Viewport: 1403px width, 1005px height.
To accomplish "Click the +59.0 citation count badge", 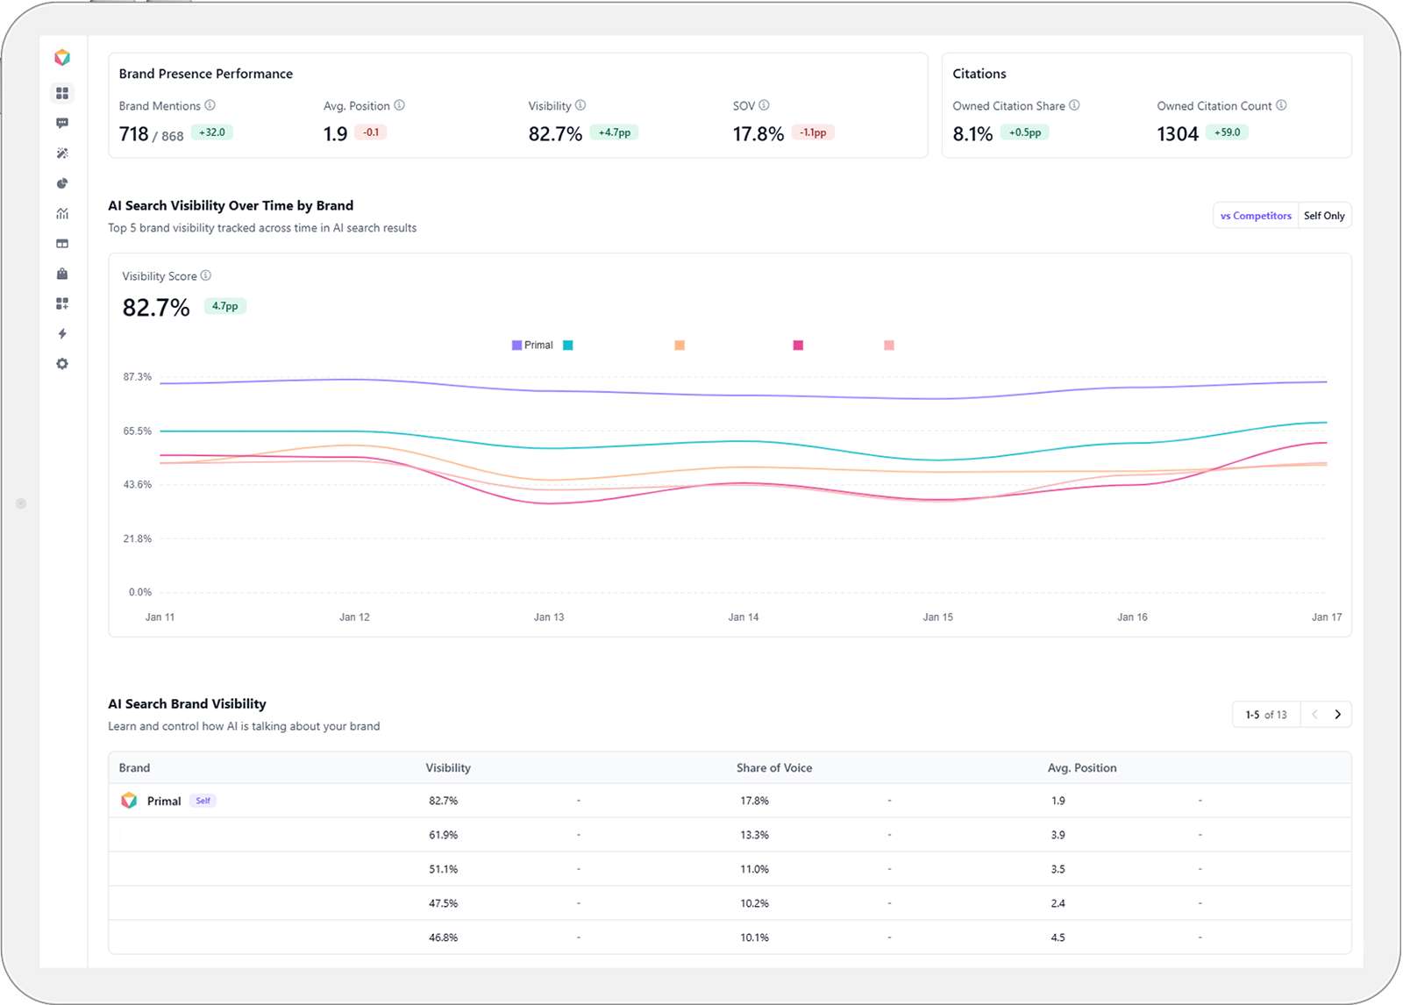I will (x=1228, y=132).
